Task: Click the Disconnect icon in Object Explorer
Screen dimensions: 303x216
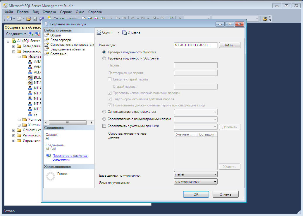Action: pyautogui.click(x=37, y=34)
